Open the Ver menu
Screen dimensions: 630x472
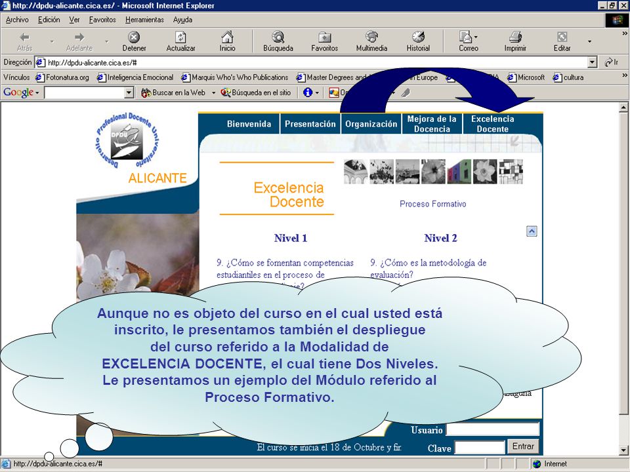point(74,20)
